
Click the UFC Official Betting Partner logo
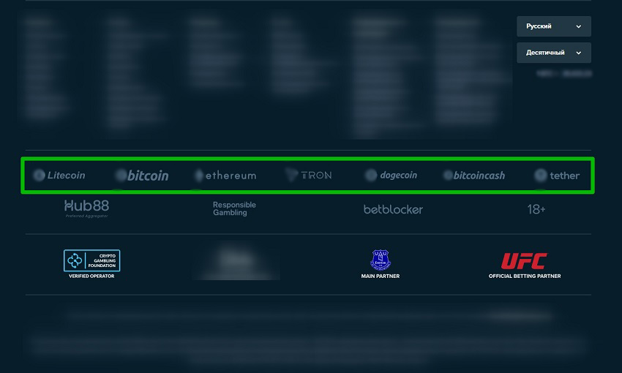[525, 265]
